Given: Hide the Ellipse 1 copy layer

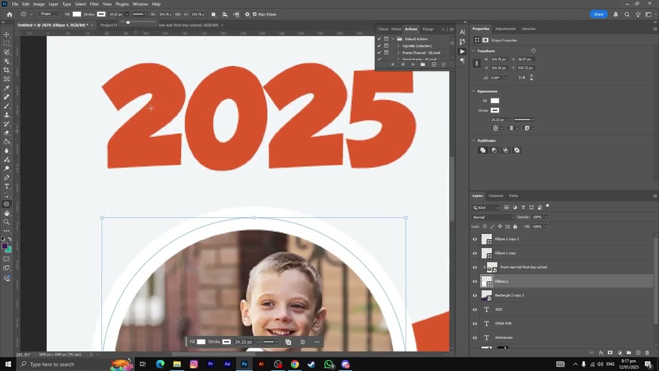Looking at the screenshot, I should coord(475,253).
